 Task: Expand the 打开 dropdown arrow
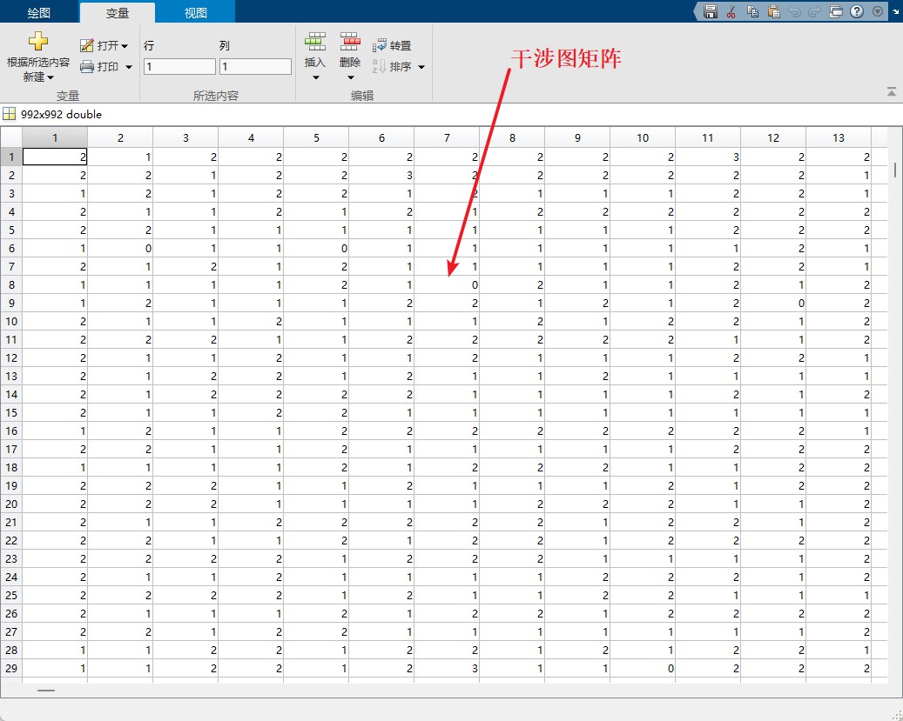tap(125, 46)
